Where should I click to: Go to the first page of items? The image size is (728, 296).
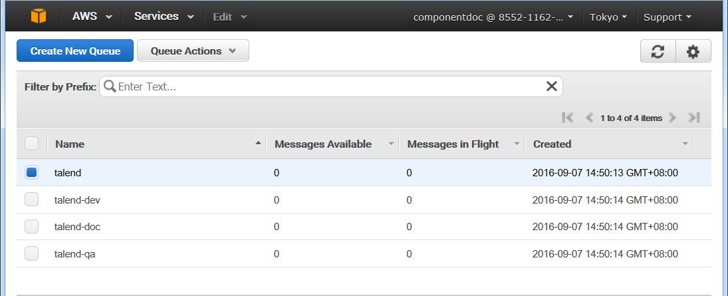[x=567, y=118]
